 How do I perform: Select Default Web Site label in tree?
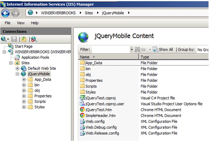[x=42, y=68]
